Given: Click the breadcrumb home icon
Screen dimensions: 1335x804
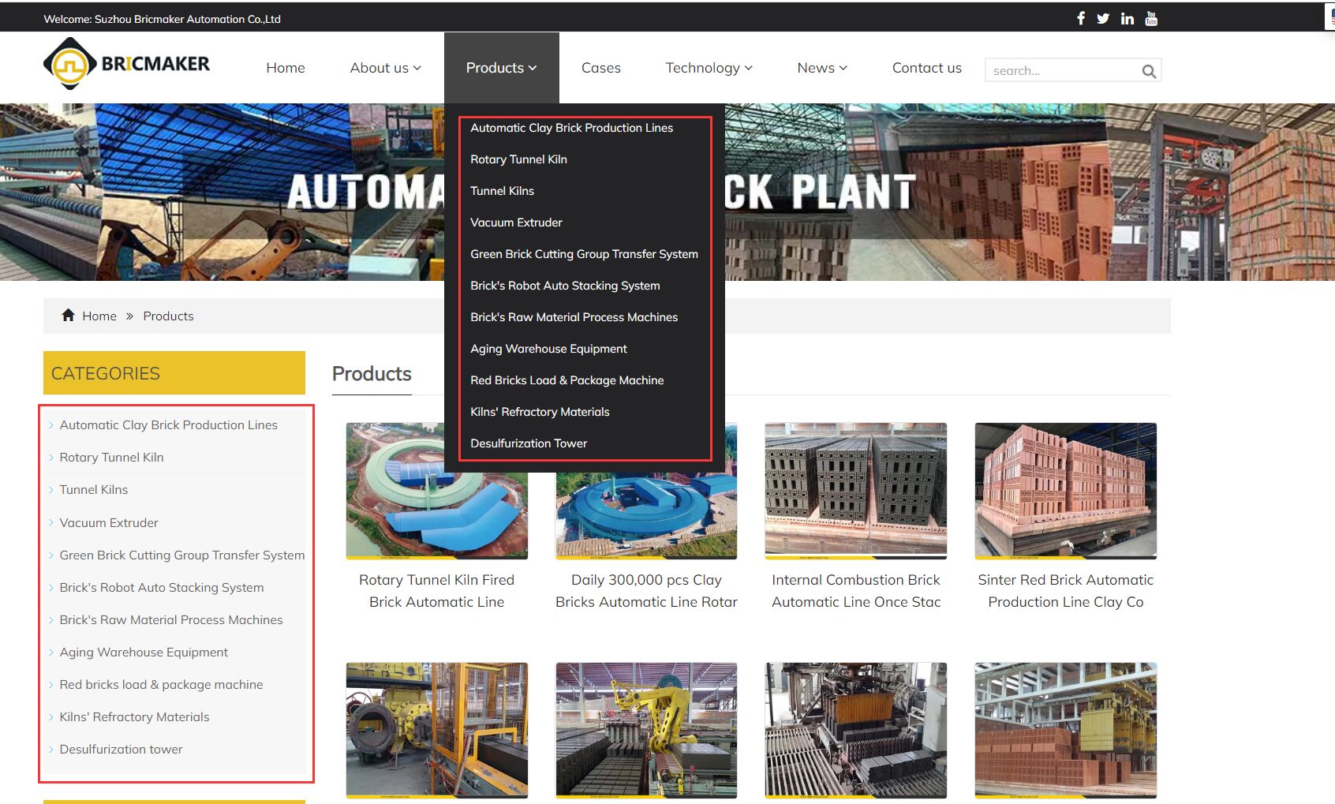Looking at the screenshot, I should click(x=69, y=316).
